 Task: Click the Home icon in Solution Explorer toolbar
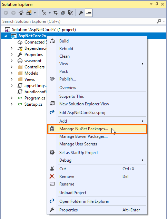pyautogui.click(x=21, y=13)
